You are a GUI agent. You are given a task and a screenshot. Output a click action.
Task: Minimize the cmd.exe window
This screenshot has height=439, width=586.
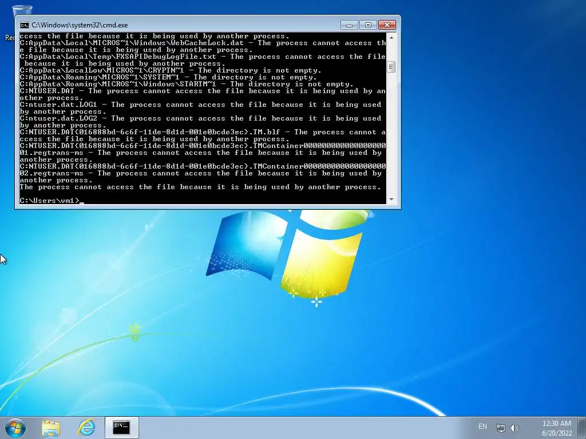tap(349, 25)
